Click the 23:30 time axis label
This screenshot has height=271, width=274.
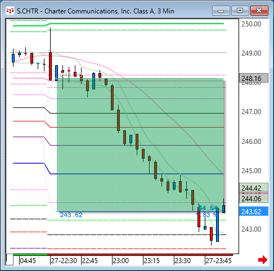(x=182, y=260)
